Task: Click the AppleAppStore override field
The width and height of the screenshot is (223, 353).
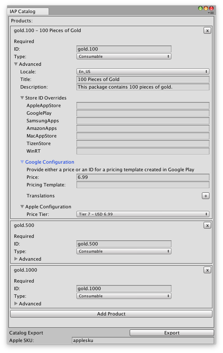Action: coord(143,105)
